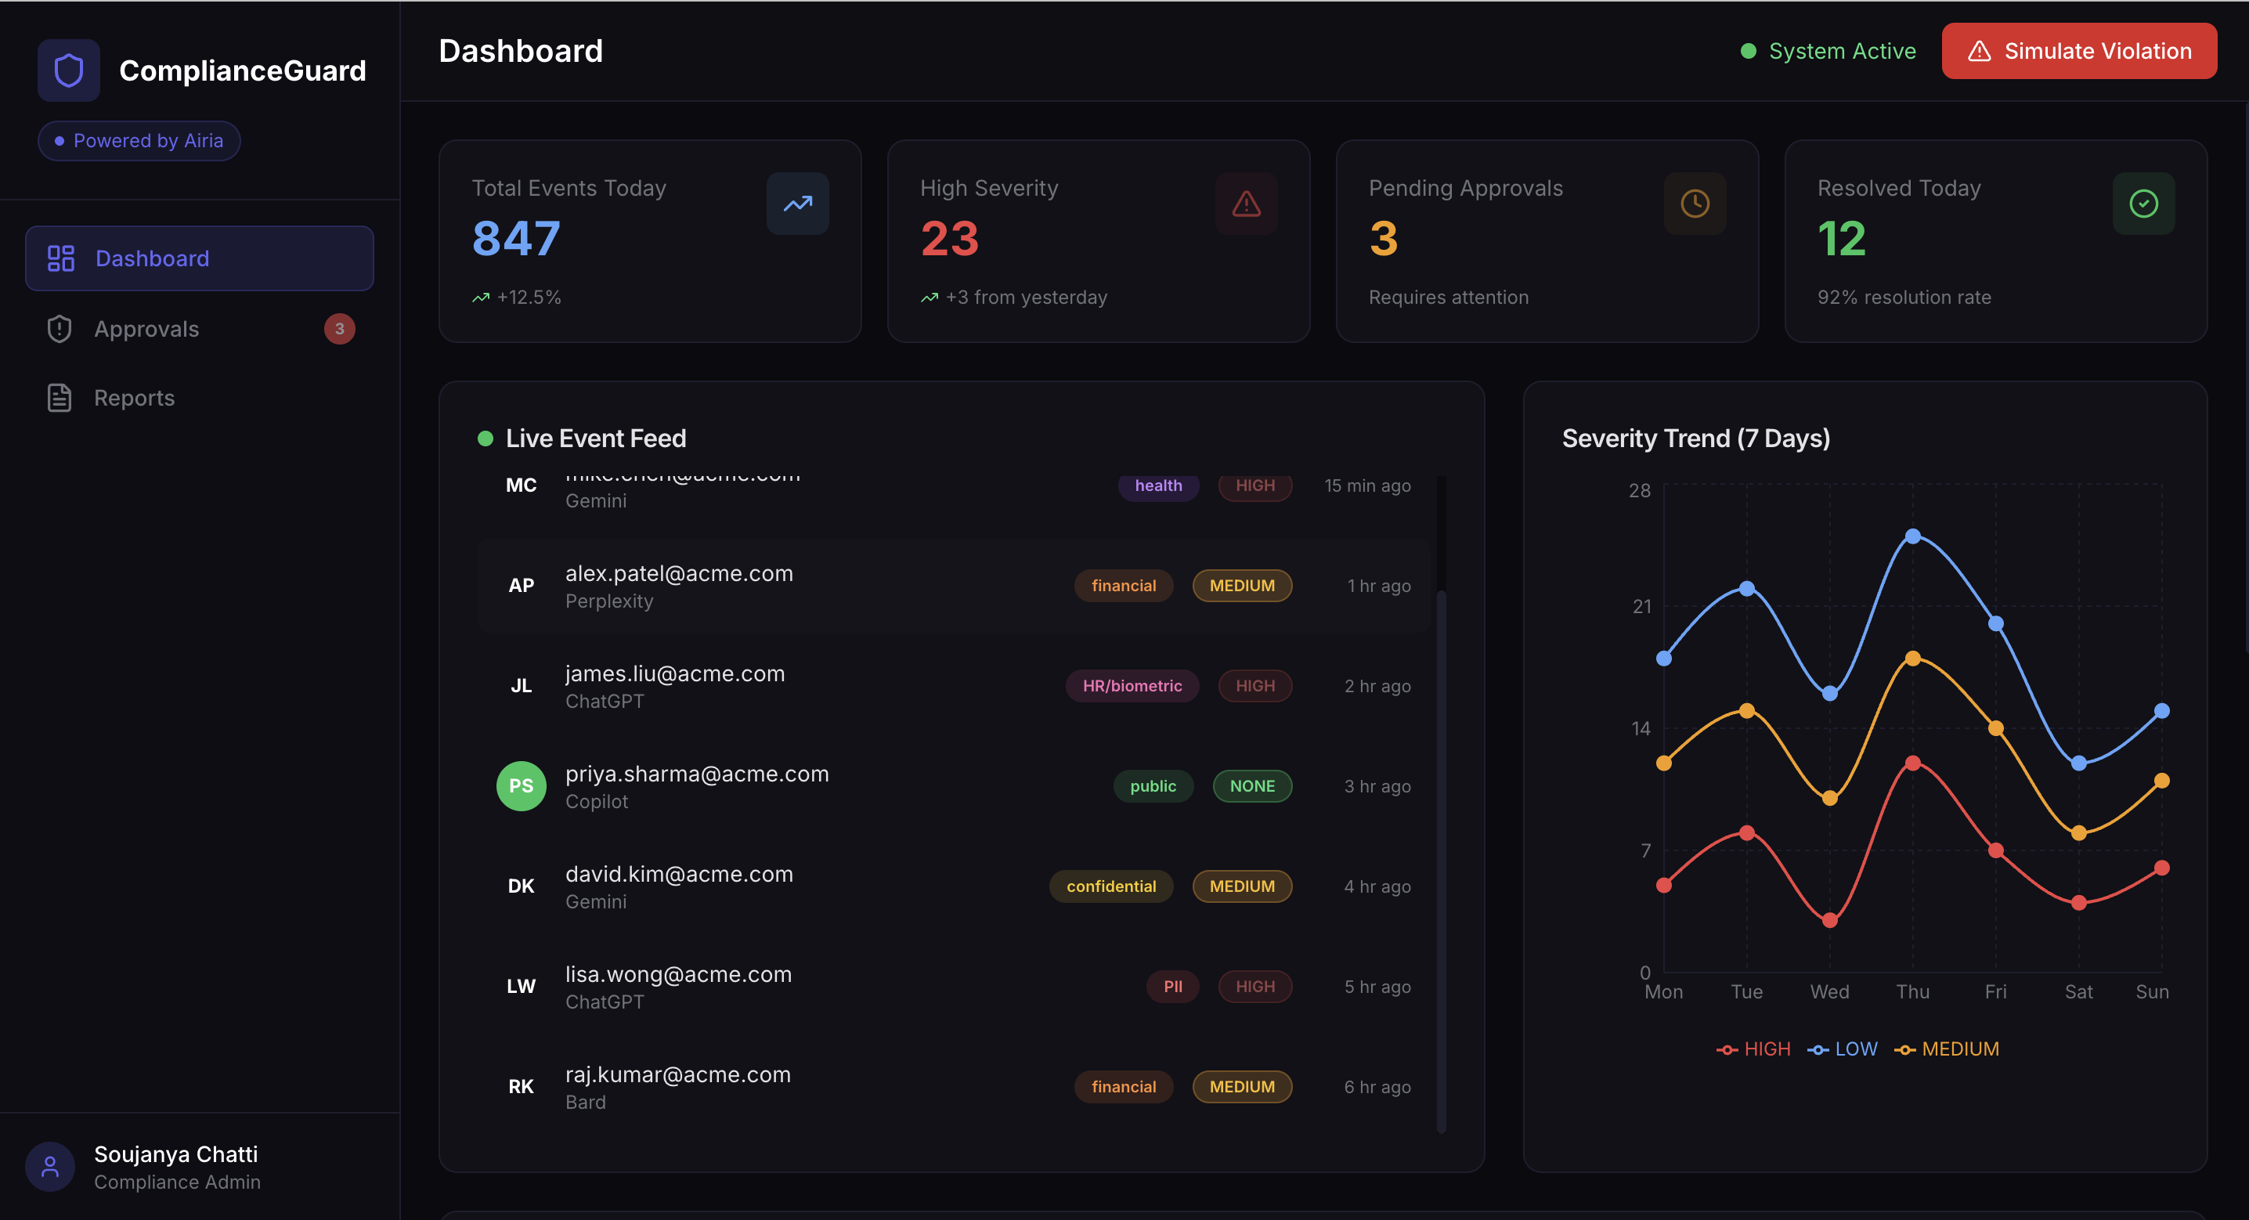
Task: Click the ComplianceGuard shield logo
Action: click(68, 70)
